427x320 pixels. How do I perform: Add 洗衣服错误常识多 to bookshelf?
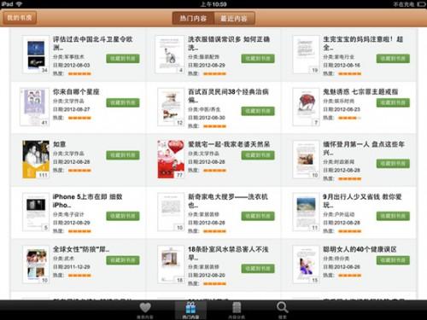(x=258, y=58)
